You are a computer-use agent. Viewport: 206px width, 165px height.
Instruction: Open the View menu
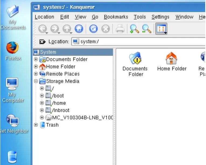81,17
